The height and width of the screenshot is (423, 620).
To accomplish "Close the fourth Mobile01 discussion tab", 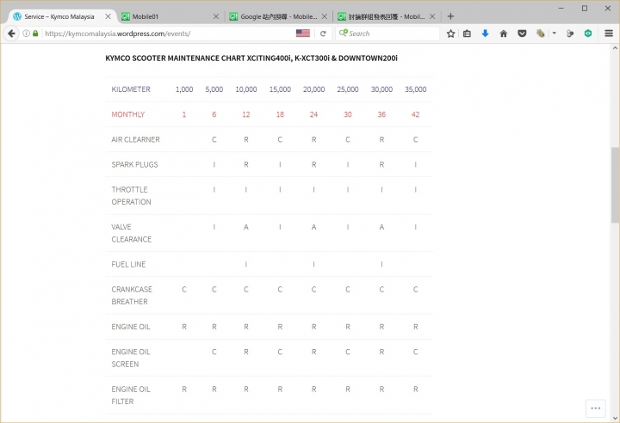I will coord(432,16).
